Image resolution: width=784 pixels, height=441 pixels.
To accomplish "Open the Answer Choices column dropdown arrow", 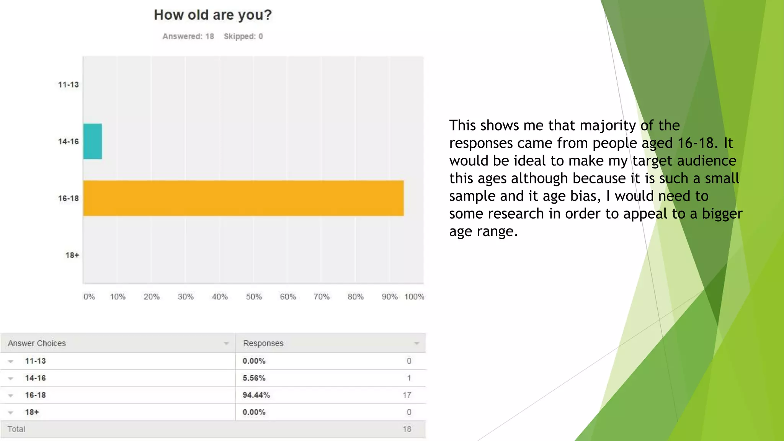I will click(226, 343).
